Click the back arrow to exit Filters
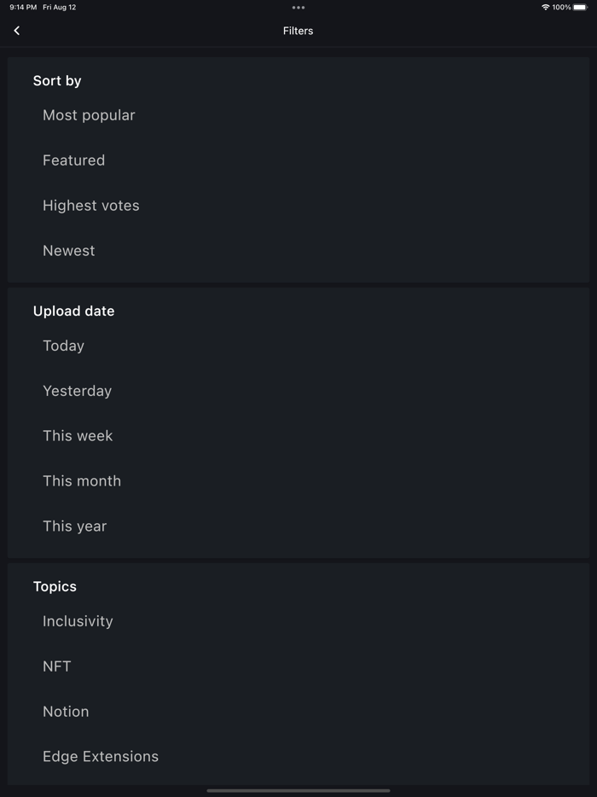597x797 pixels. [x=16, y=30]
